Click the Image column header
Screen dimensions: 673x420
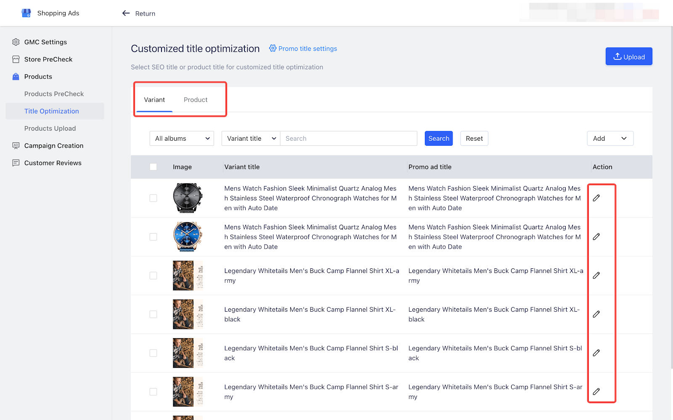click(182, 167)
